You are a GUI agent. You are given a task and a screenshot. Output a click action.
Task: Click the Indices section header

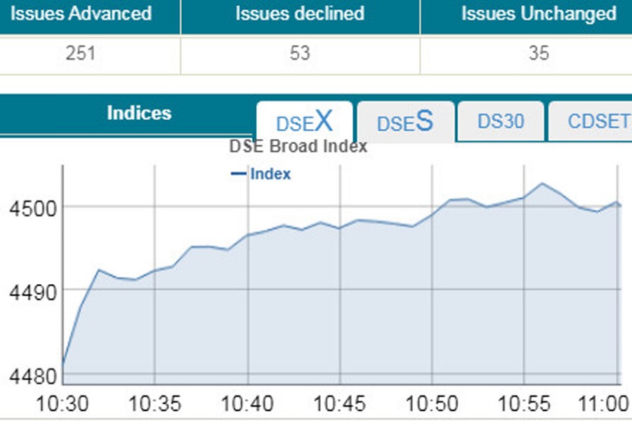tap(139, 113)
